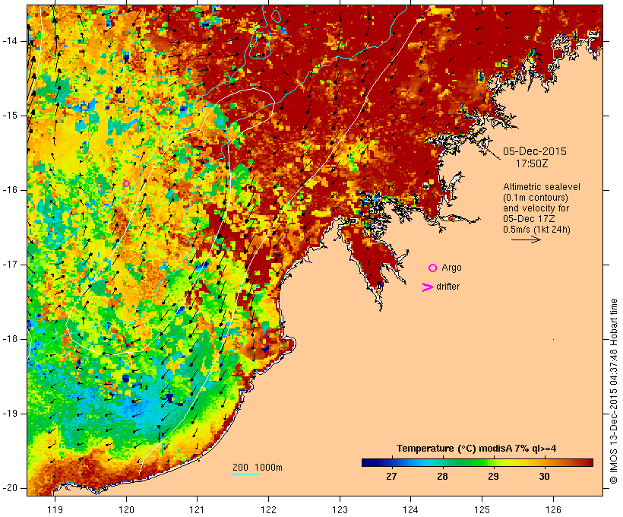This screenshot has width=623, height=517.
Task: Click the time label 17:50Z
Action: [532, 163]
